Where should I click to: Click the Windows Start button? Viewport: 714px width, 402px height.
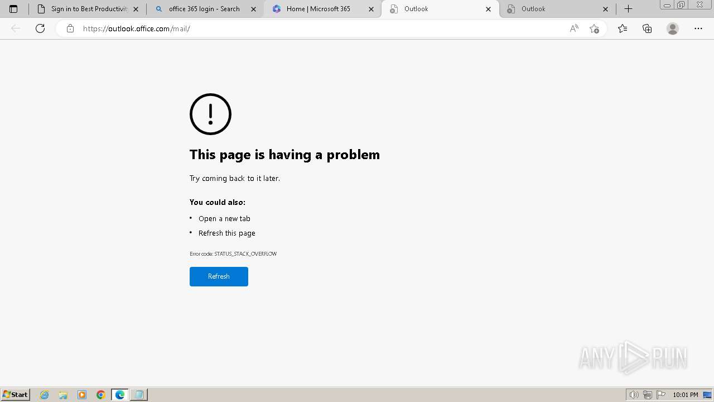16,395
